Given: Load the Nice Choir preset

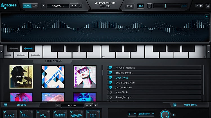Looking at the screenshot, I should (x=154, y=93).
